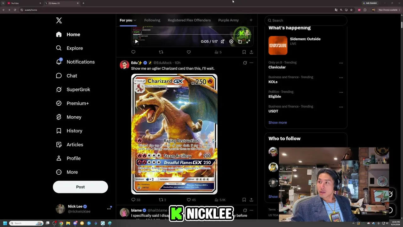Click New Chrome available update button

[389, 10]
